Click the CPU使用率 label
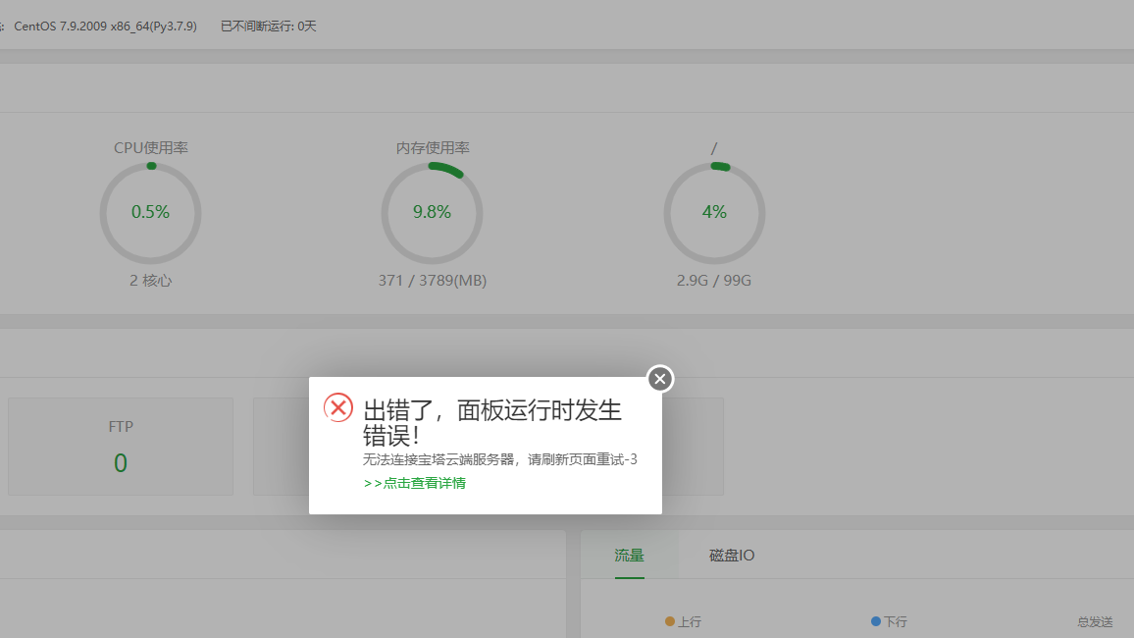The width and height of the screenshot is (1134, 638). tap(150, 147)
